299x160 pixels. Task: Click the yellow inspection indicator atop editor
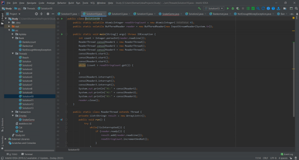point(294,18)
